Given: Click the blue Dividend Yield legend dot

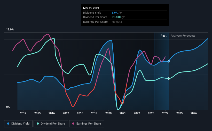Looking at the screenshot, I should (x=8, y=124).
